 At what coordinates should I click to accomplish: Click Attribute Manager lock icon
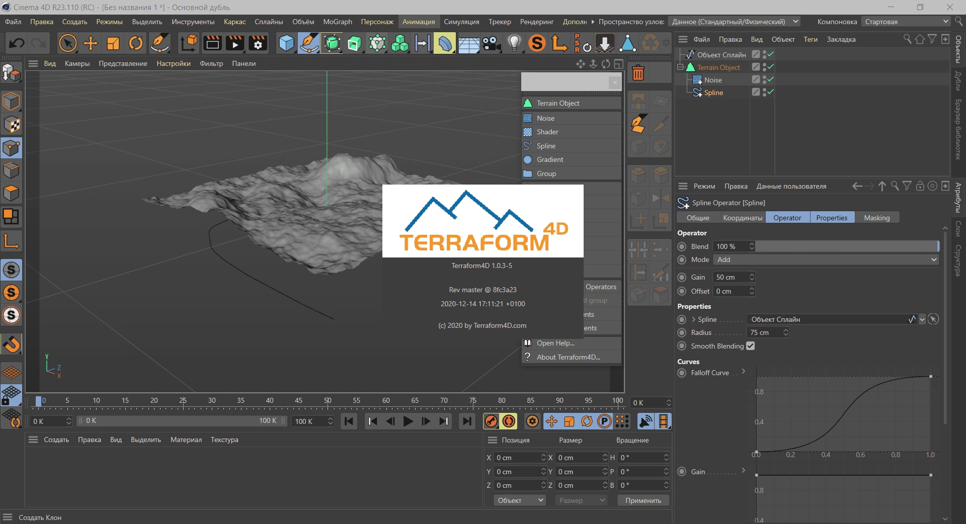920,186
